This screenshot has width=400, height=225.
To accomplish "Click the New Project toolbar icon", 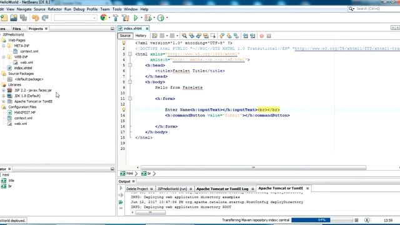I will [x=4, y=17].
